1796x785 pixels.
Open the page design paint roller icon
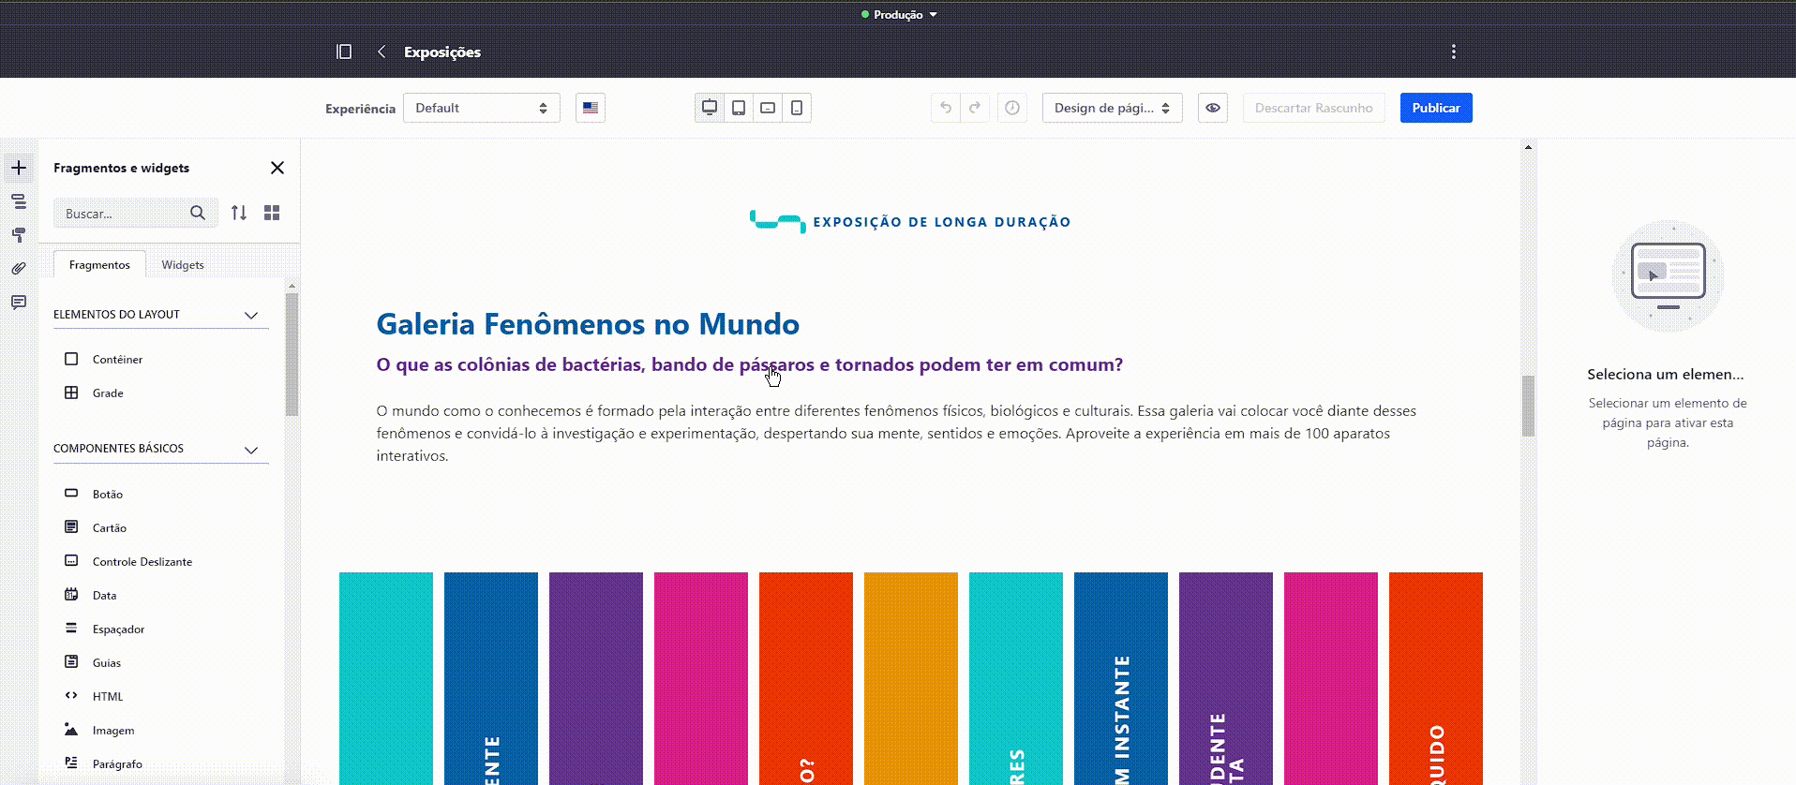pyautogui.click(x=19, y=235)
